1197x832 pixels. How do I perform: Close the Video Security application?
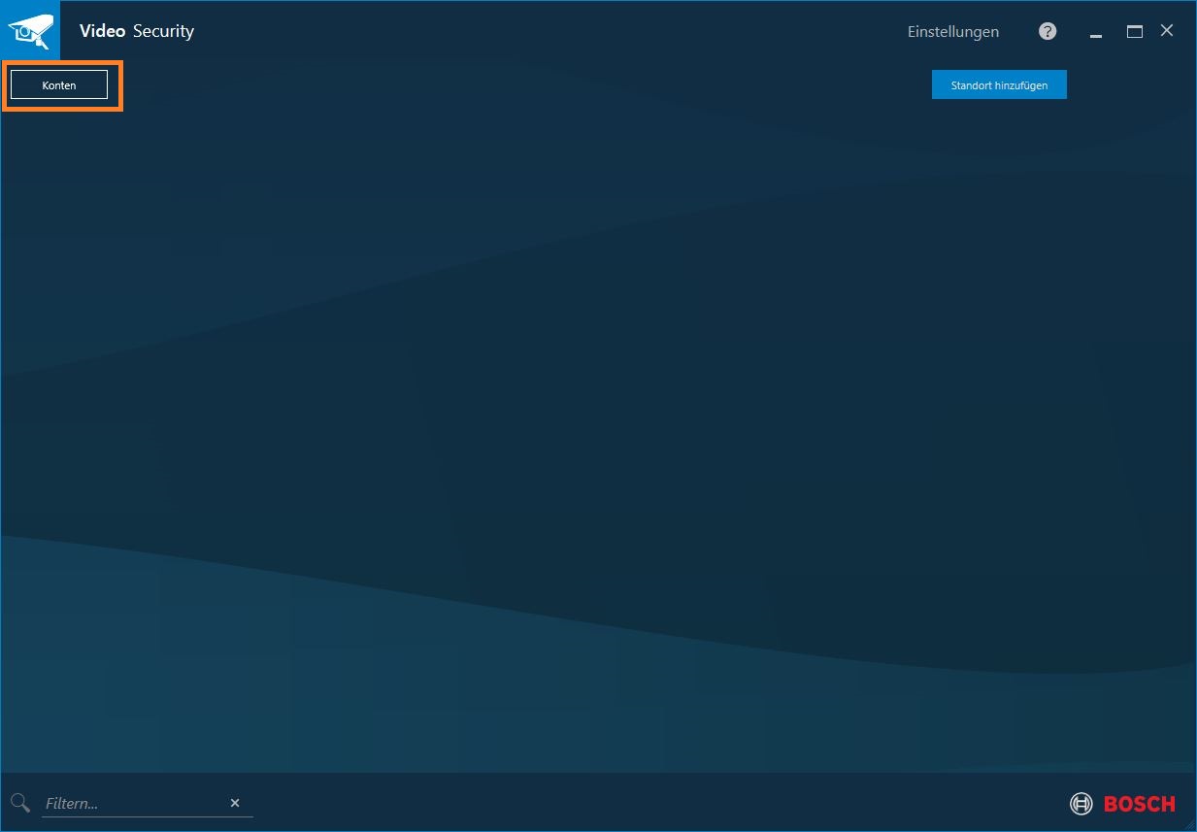coord(1166,30)
